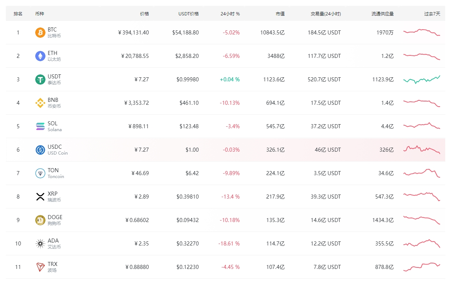Click the SOL Solana striped icon
461x281 pixels.
pos(40,126)
